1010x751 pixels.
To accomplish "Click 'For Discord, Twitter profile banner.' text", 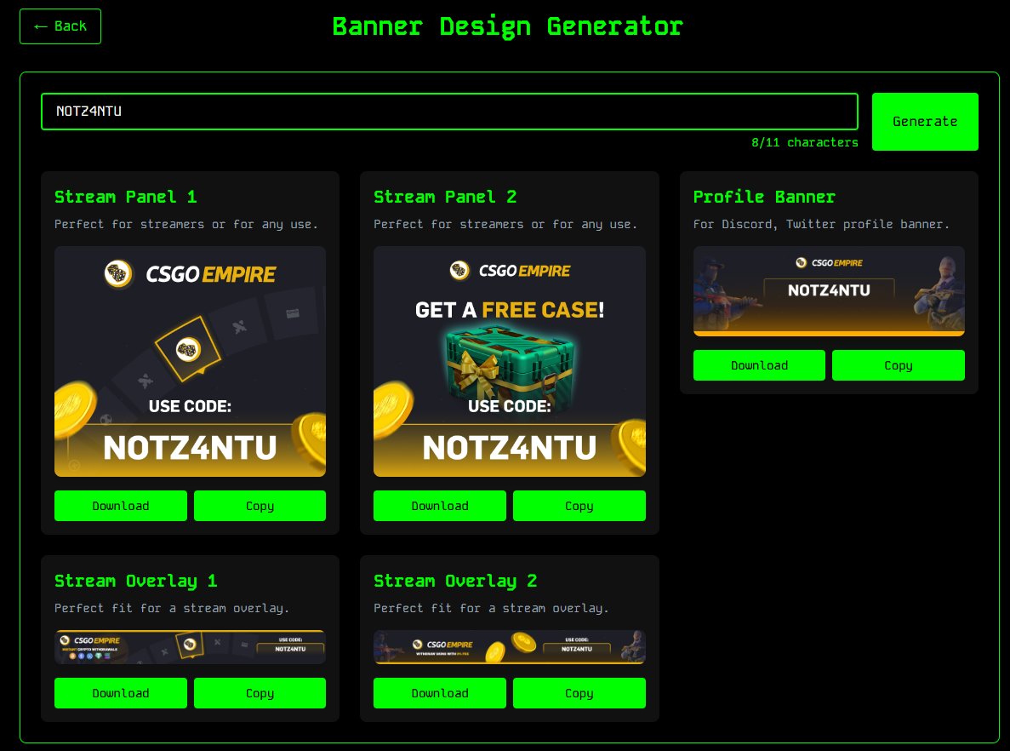I will point(821,224).
